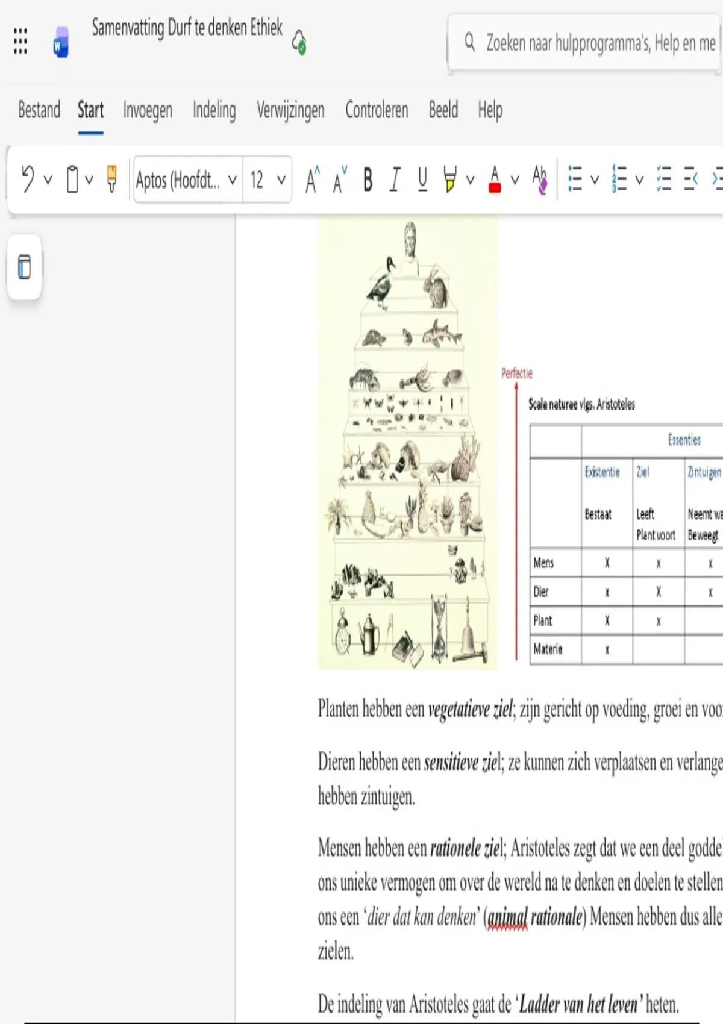Increase font size with larger A
The width and height of the screenshot is (723, 1024).
click(x=312, y=180)
